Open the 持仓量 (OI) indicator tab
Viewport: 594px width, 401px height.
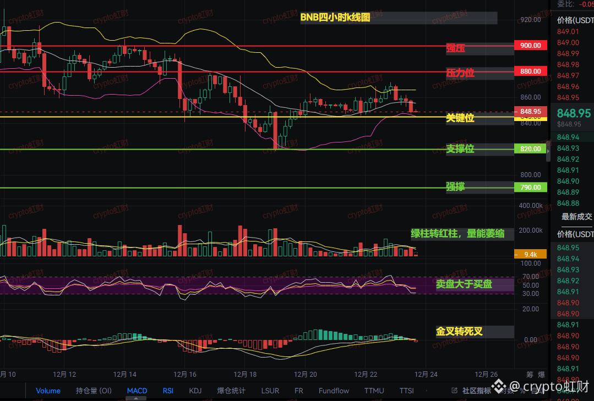tap(94, 391)
